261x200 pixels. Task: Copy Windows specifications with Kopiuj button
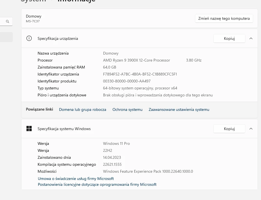pos(229,129)
